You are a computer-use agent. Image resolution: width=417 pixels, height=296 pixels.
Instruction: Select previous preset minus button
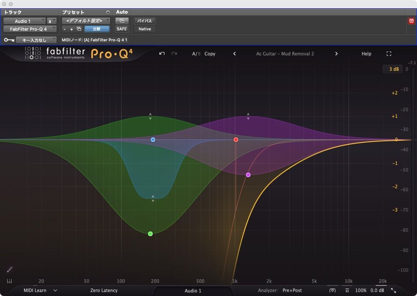pyautogui.click(x=65, y=29)
